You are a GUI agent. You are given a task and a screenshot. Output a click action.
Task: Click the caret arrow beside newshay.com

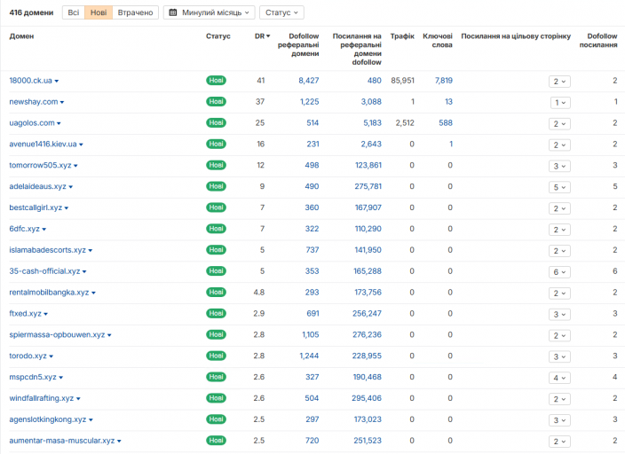coord(62,102)
